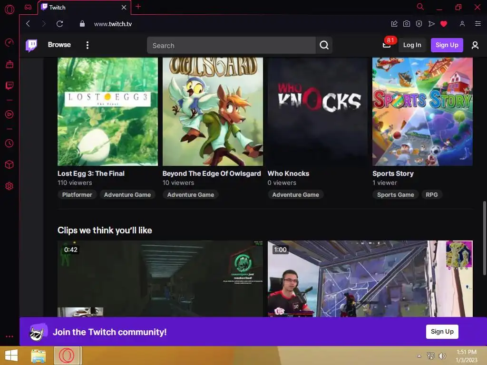Open the Twitch more options dots
Screen dimensions: 487x365
(x=88, y=45)
